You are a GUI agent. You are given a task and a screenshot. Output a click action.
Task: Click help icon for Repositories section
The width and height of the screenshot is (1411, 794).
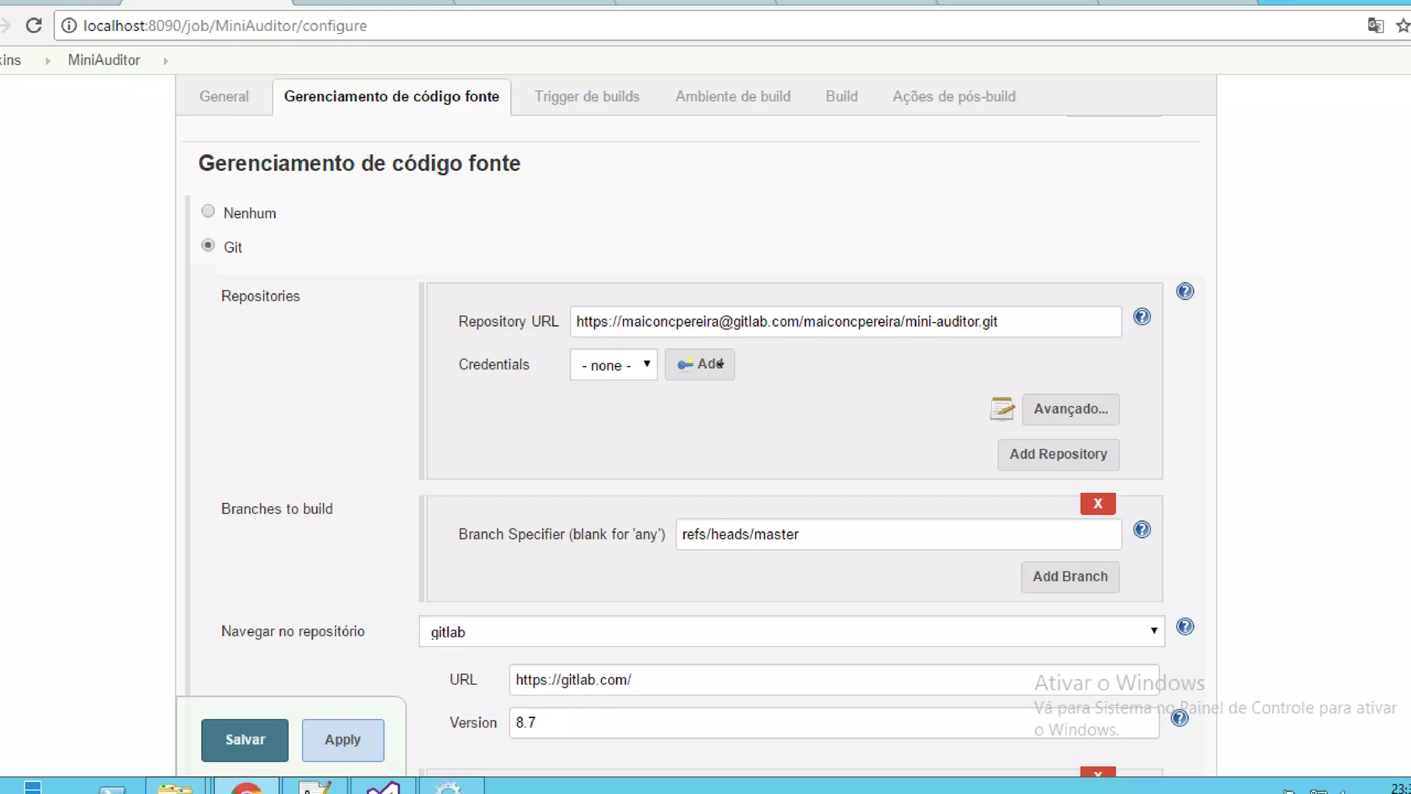[x=1184, y=292]
